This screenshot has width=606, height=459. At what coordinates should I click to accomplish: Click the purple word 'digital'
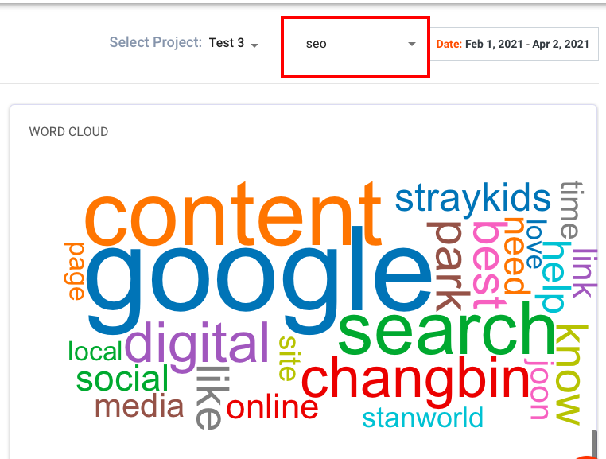[197, 344]
